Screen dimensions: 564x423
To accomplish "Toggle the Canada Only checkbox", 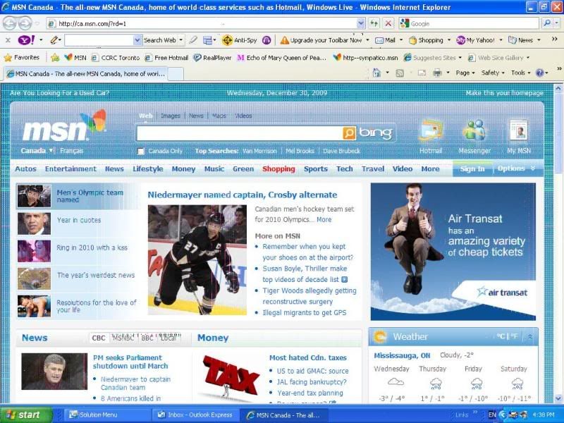I will 142,151.
